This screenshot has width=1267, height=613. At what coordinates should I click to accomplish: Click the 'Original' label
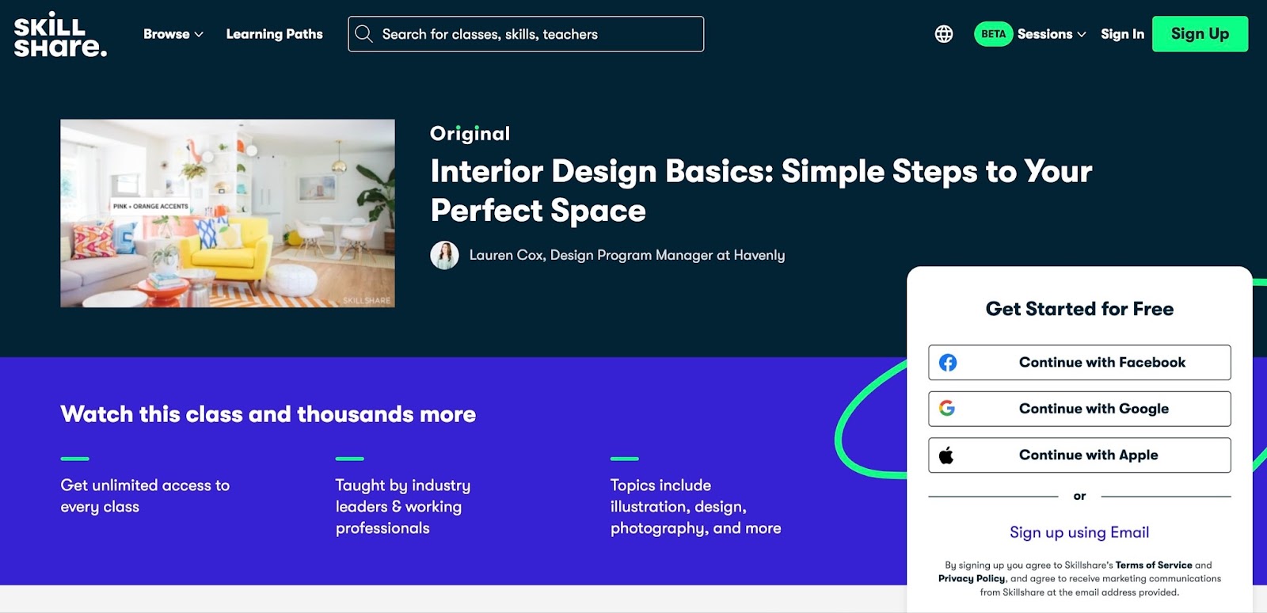point(470,134)
